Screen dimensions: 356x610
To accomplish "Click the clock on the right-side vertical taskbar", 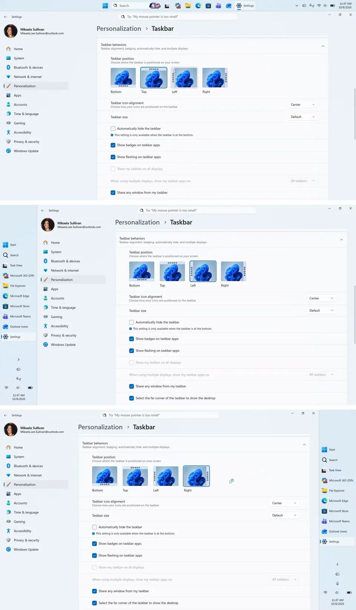I will 337,602.
